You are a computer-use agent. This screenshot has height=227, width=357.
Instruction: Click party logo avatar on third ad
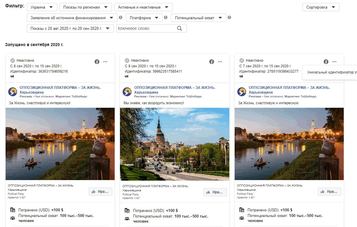click(x=242, y=92)
